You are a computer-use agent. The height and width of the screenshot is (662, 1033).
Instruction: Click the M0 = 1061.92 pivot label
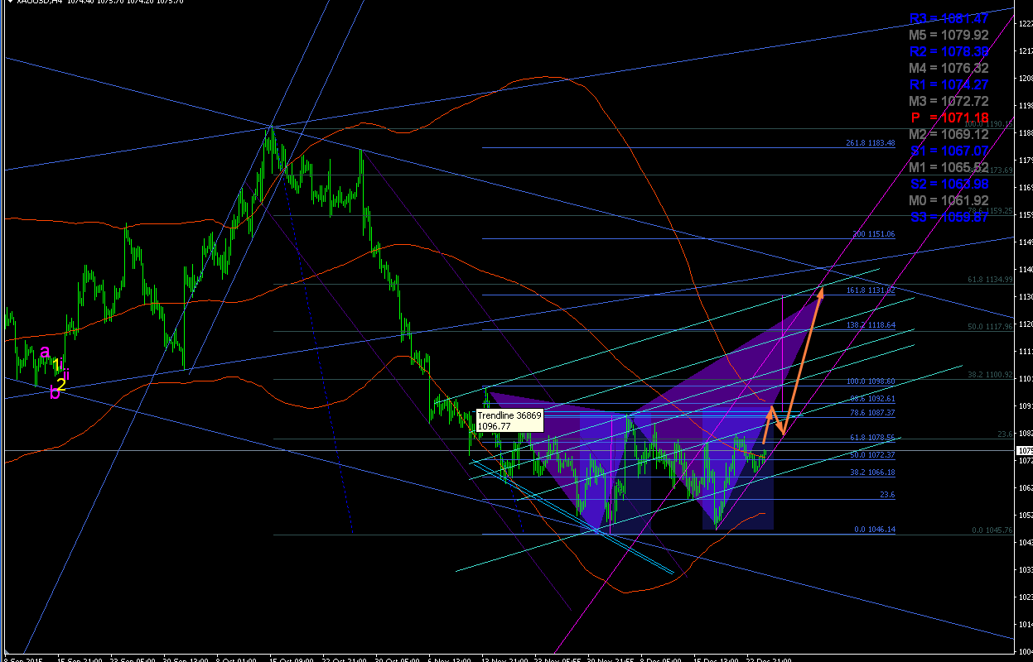coord(949,200)
